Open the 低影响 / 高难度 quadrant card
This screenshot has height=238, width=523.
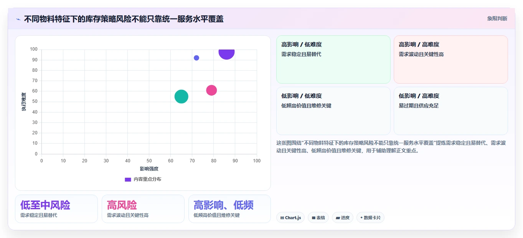[x=450, y=111]
